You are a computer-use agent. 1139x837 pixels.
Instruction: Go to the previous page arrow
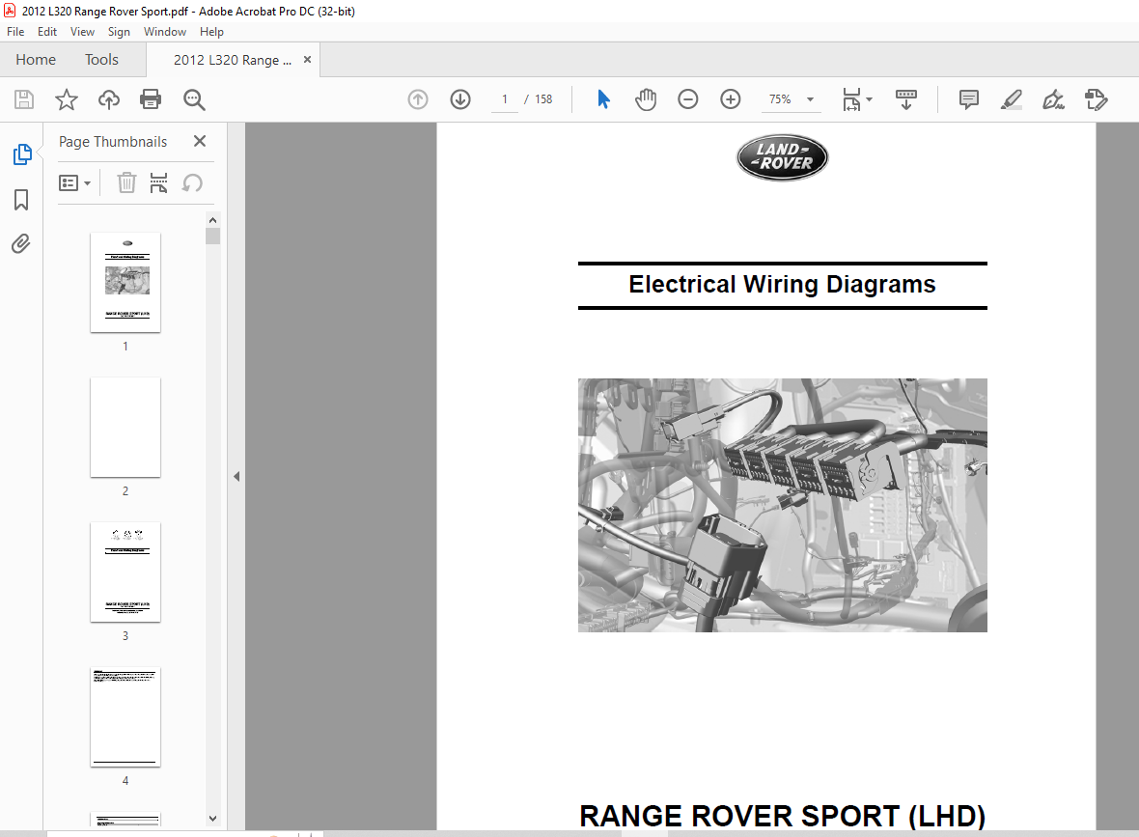point(418,99)
